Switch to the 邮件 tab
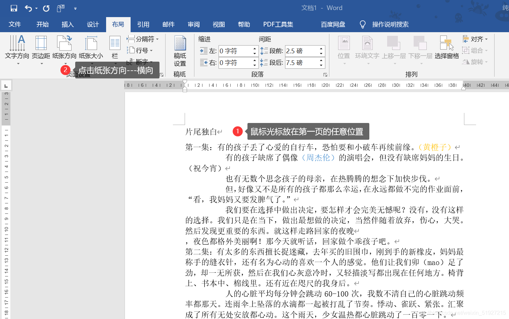 click(169, 24)
